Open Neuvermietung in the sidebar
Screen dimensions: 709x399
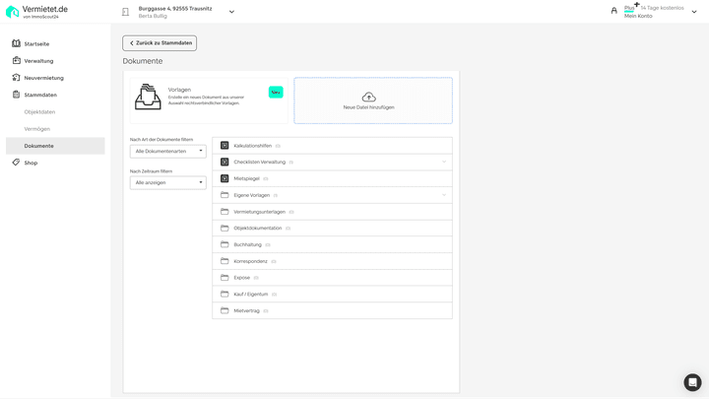tap(43, 78)
